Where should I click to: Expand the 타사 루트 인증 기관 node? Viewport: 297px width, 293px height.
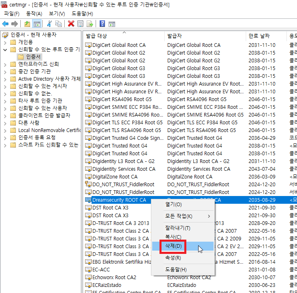5,101
